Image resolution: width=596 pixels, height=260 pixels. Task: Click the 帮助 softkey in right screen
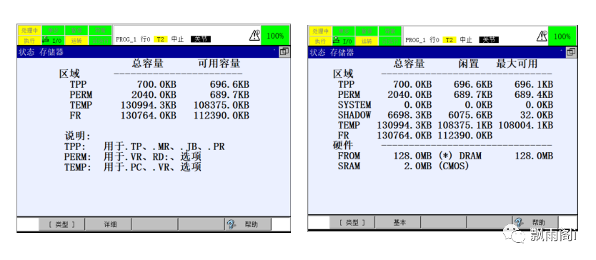[x=535, y=222]
